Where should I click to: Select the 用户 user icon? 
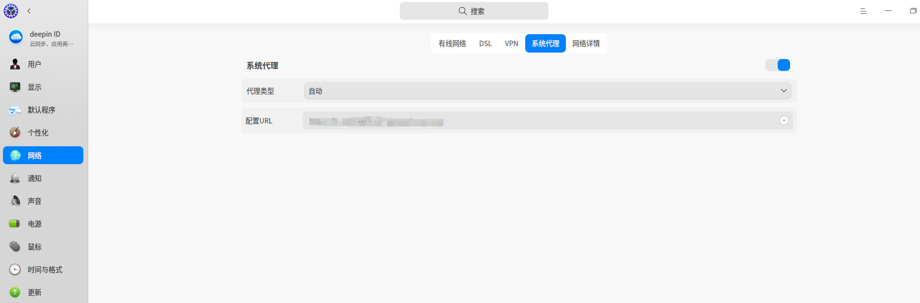click(x=15, y=64)
